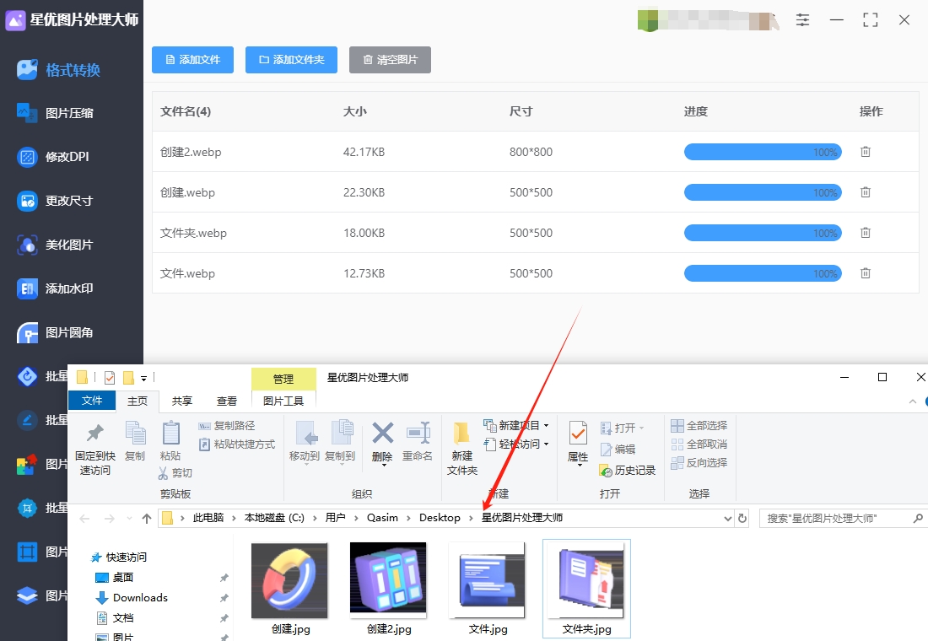Open the 图片圆角 rounded corners tool
The height and width of the screenshot is (641, 928).
(x=55, y=332)
